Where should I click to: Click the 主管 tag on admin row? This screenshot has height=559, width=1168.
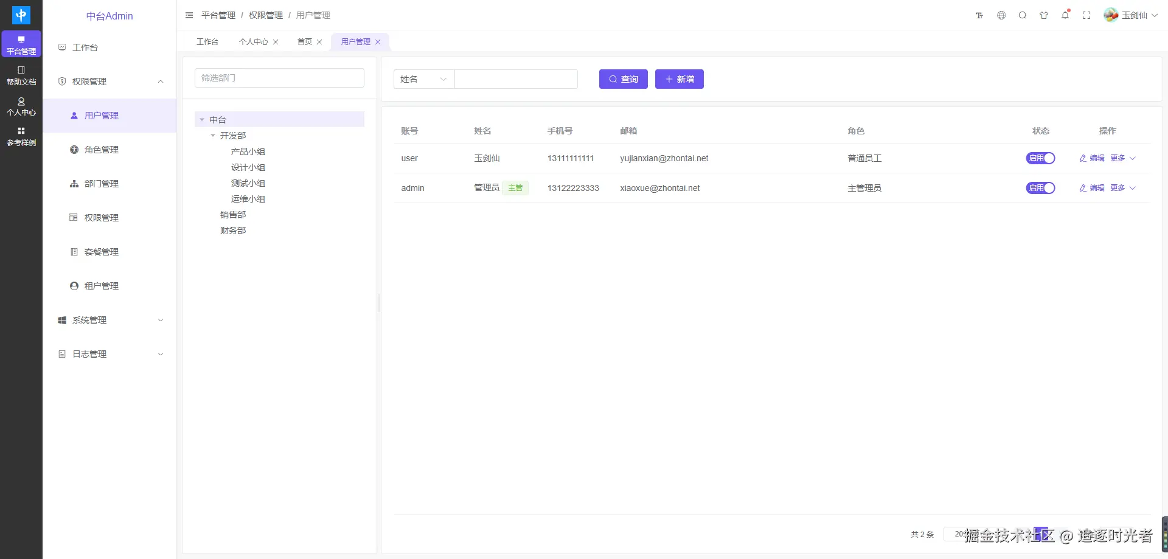pos(515,188)
